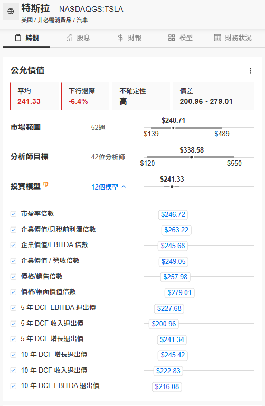Screen dimensions: 265x406
Task: Open the $263.22 EBIT multiple valuation
Action: (x=176, y=230)
